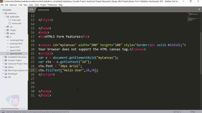Expand the css folder
Screen dimensions: 202x113
[x=5, y=27]
